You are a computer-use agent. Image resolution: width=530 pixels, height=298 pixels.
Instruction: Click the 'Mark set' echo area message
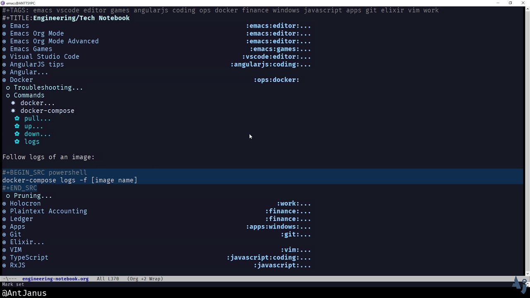[x=13, y=284]
